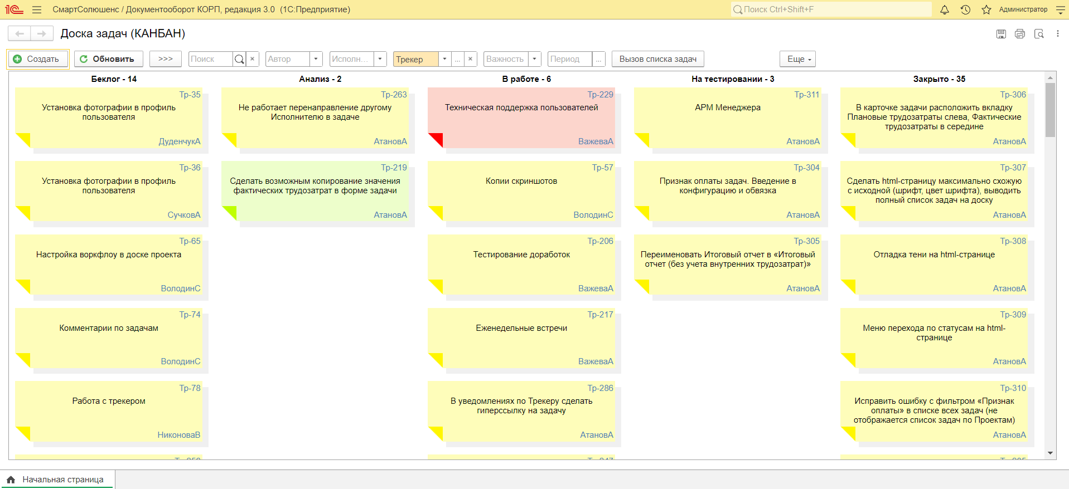This screenshot has height=489, width=1069.
Task: Open Трекер filter dropdown arrow
Action: [x=444, y=59]
